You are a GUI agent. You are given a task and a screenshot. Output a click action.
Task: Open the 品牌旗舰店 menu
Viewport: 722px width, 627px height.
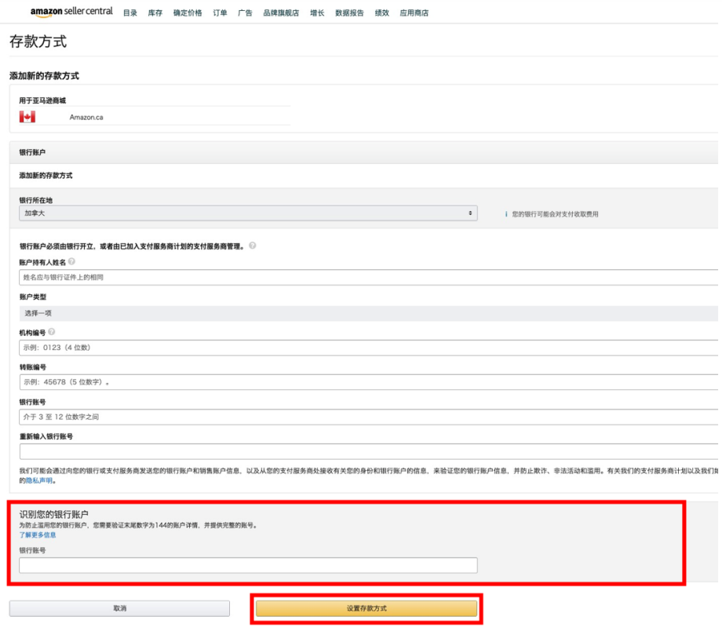click(281, 13)
